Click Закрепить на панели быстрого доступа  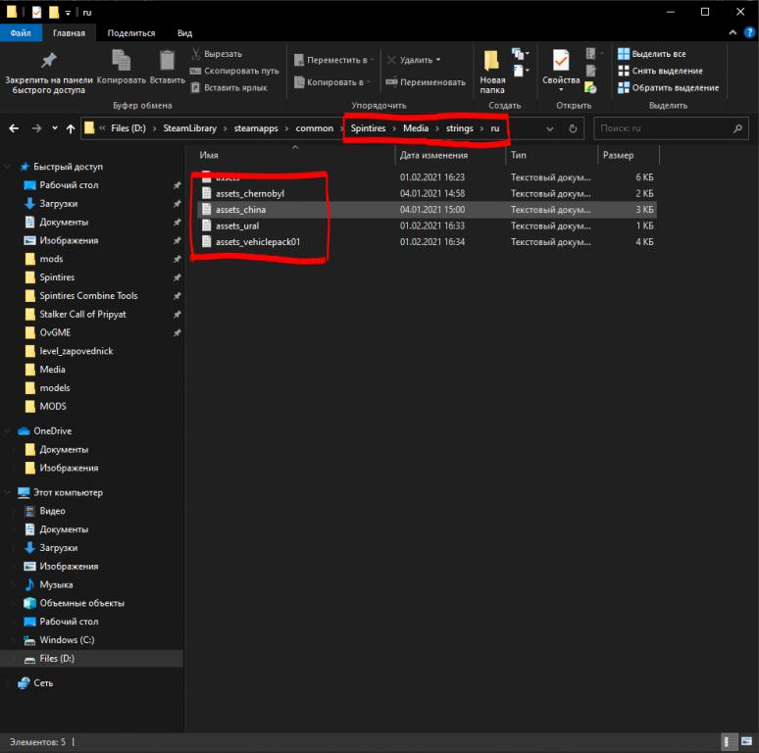pyautogui.click(x=49, y=69)
